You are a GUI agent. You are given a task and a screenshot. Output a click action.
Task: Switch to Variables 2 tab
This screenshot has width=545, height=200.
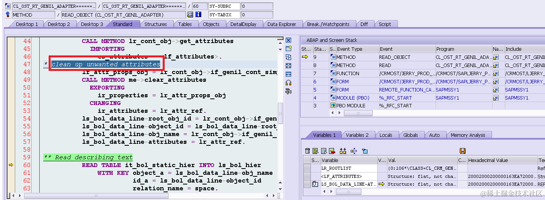[357, 135]
